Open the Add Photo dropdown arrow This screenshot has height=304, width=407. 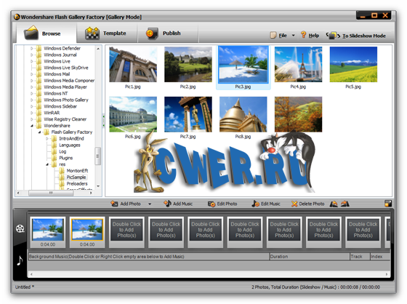coord(150,204)
